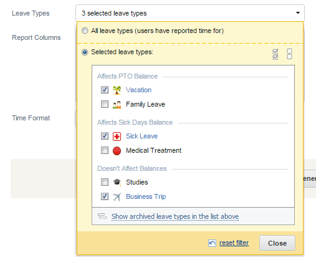
Task: Close the leave types popup
Action: coord(277,243)
